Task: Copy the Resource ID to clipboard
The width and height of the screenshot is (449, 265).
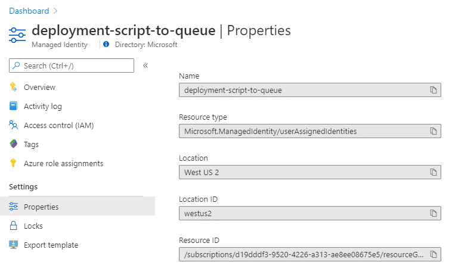Action: (x=433, y=254)
